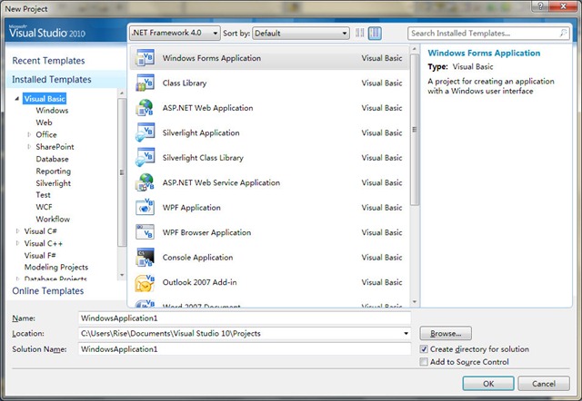Click the Console Application template icon
The image size is (582, 401).
(145, 258)
